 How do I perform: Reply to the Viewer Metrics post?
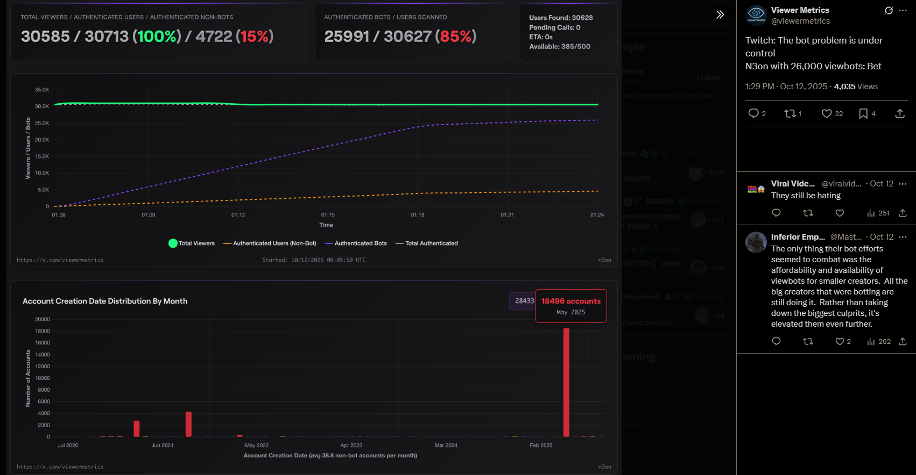pyautogui.click(x=753, y=113)
